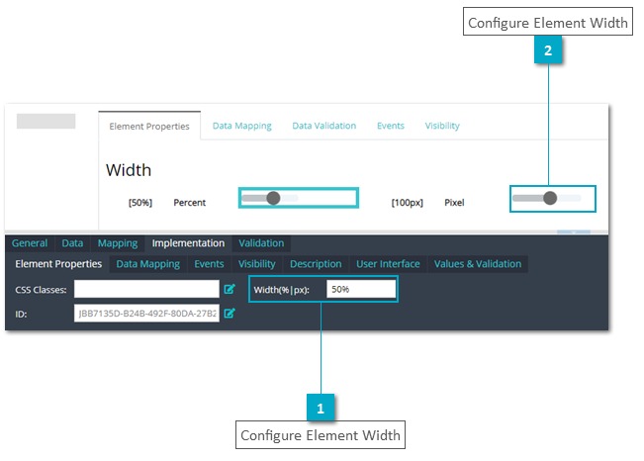Click the Percent label
The height and width of the screenshot is (461, 644).
[189, 203]
